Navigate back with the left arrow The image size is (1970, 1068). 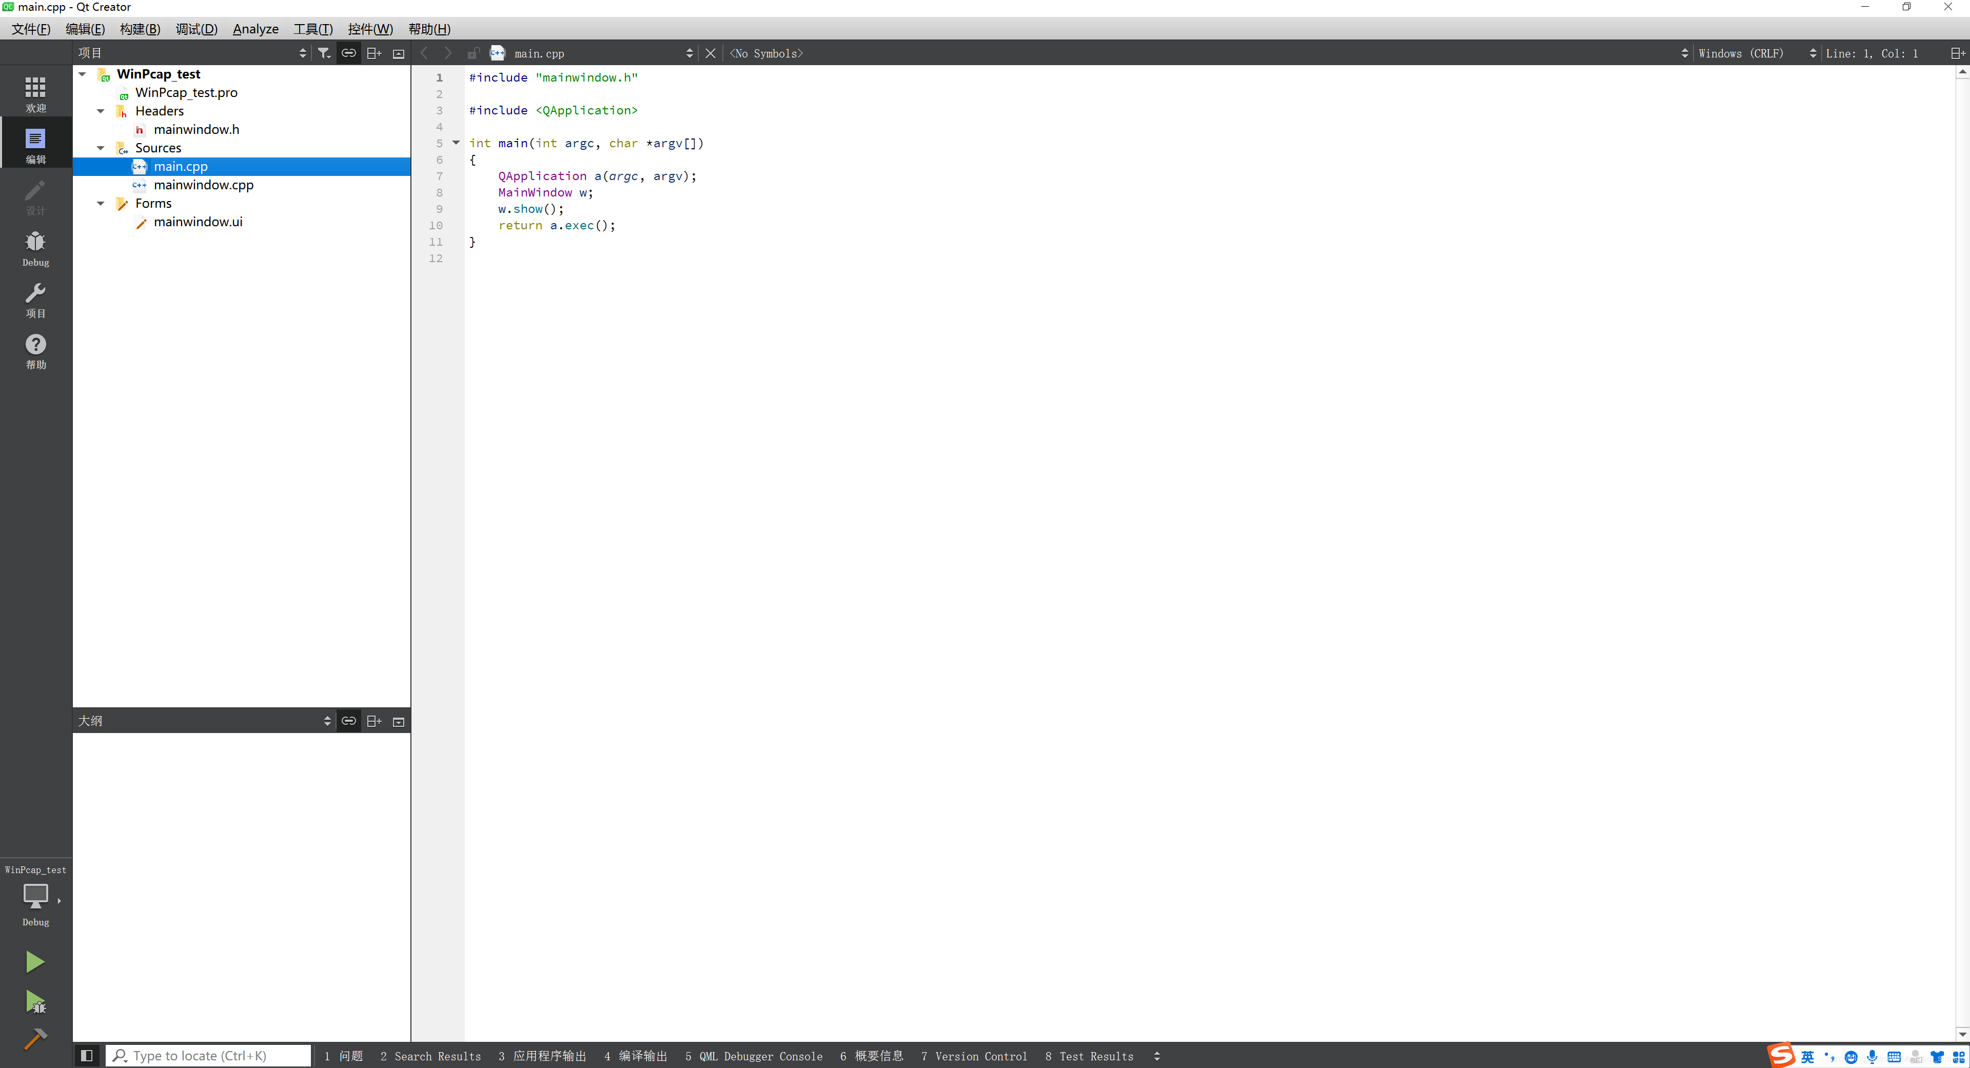click(x=424, y=53)
